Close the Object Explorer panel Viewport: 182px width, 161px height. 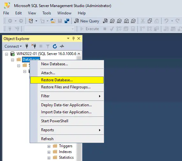[79, 38]
